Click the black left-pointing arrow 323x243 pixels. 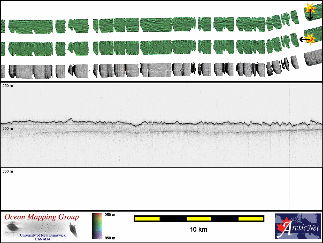click(x=303, y=39)
